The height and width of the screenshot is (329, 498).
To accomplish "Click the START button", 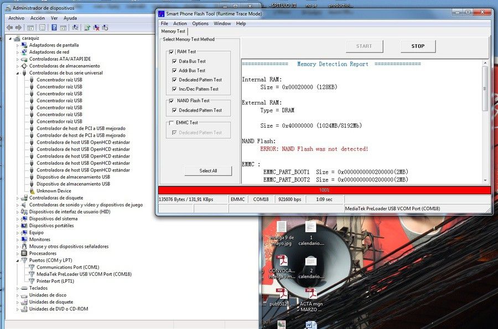I will pyautogui.click(x=364, y=46).
